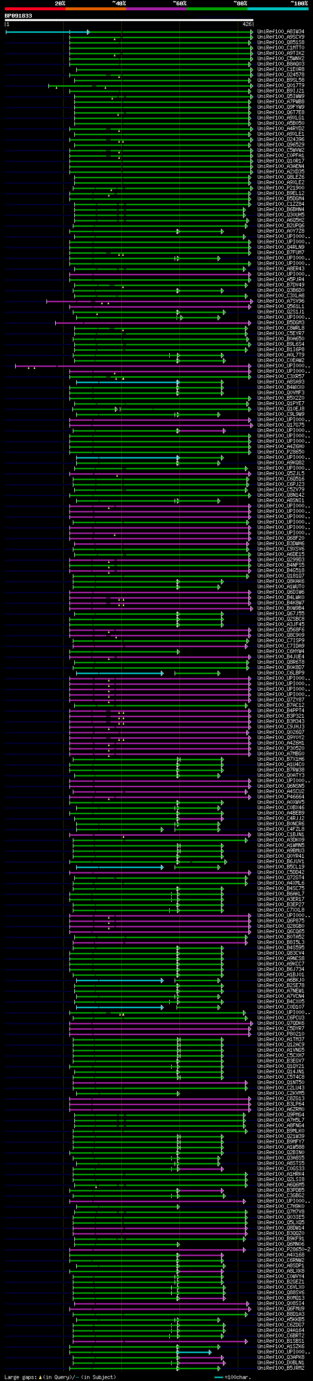Image resolution: width=313 pixels, height=1381 pixels.
Task: Pick the UniRef100_A1HRK4 hit label
Action: (281, 1173)
